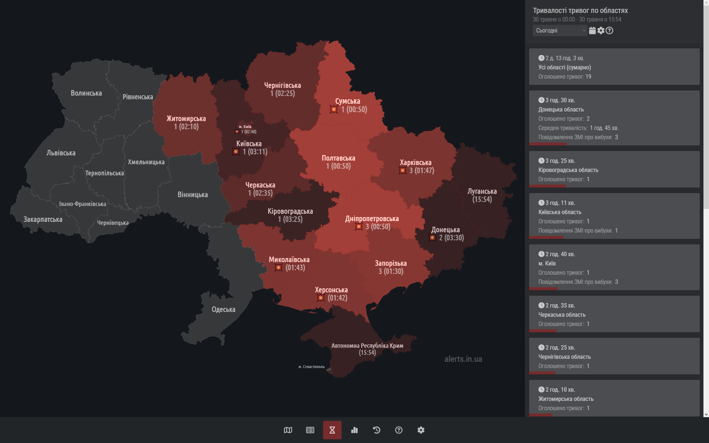Image resolution: width=709 pixels, height=443 pixels.
Task: Open the alert history clock icon
Action: tap(377, 430)
